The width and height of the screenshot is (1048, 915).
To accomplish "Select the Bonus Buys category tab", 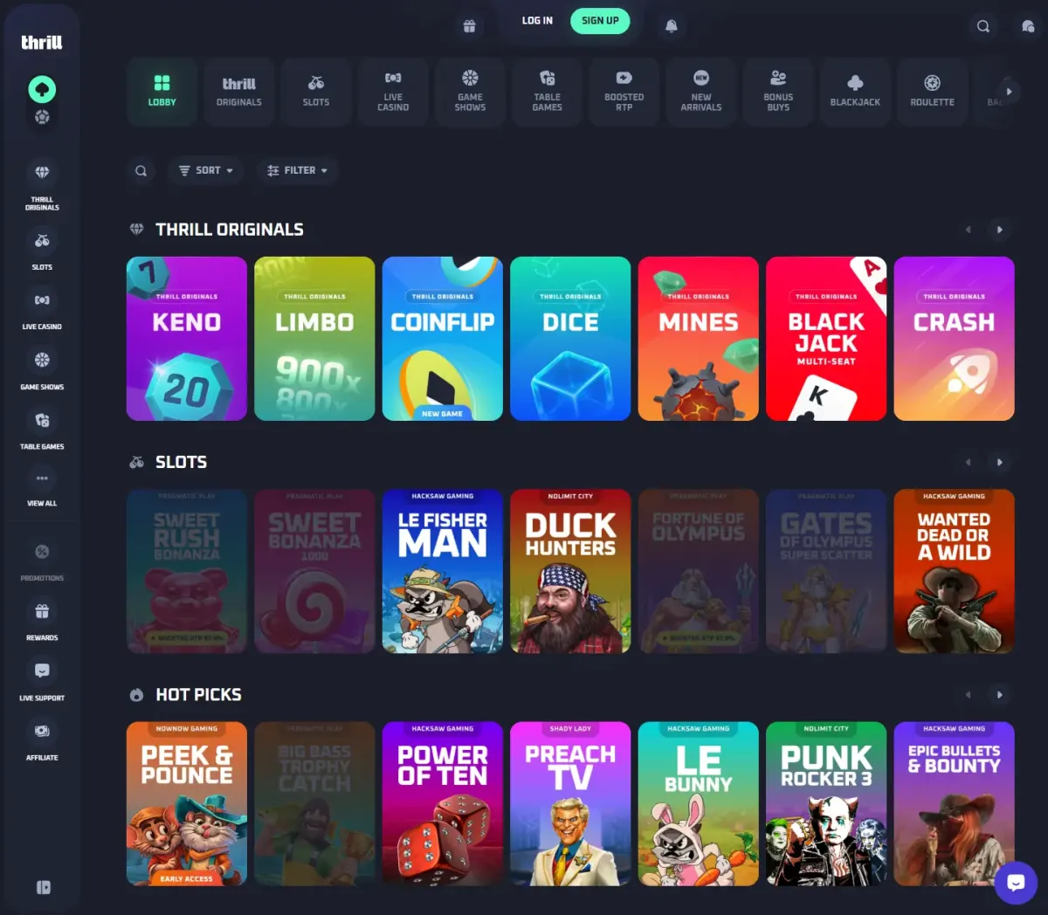I will pos(778,92).
